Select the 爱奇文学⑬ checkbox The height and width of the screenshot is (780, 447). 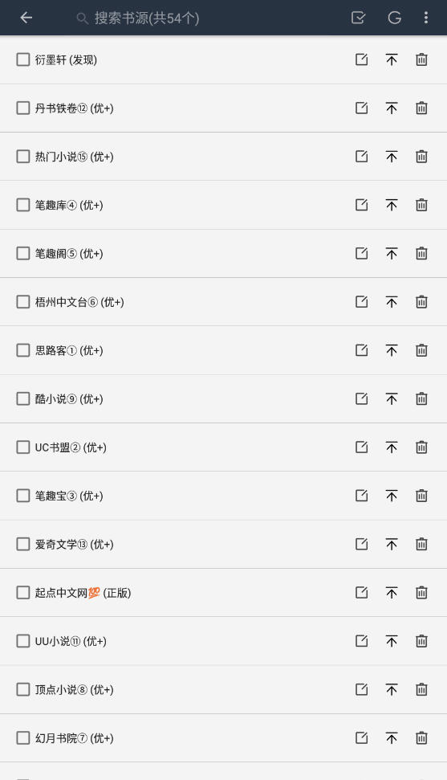[x=23, y=544]
